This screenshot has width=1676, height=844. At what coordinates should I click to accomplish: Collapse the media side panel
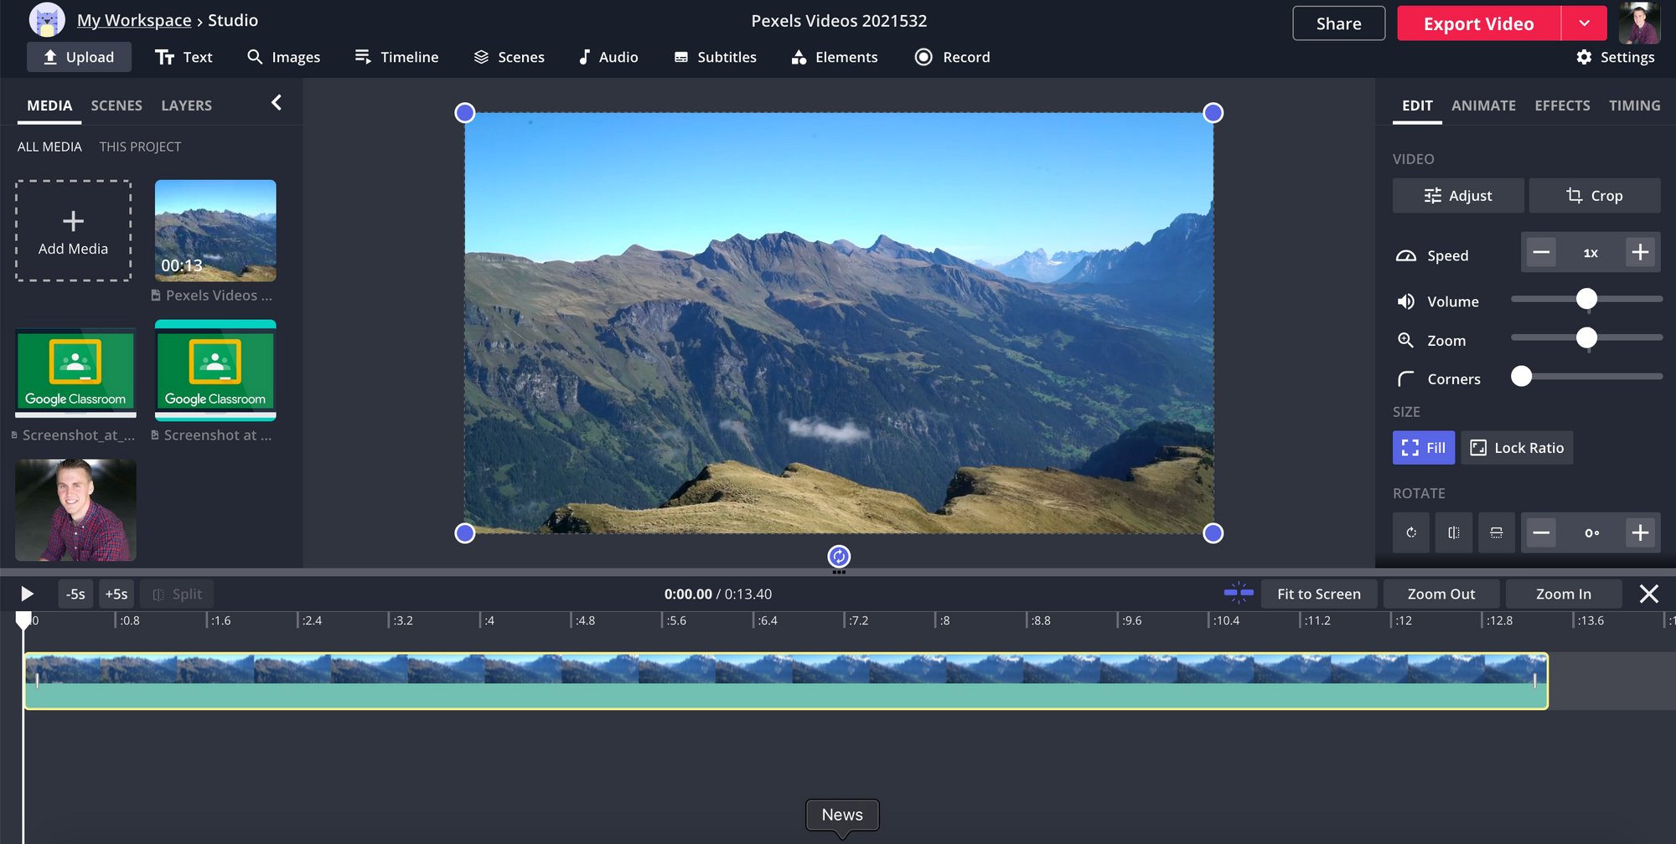[277, 103]
